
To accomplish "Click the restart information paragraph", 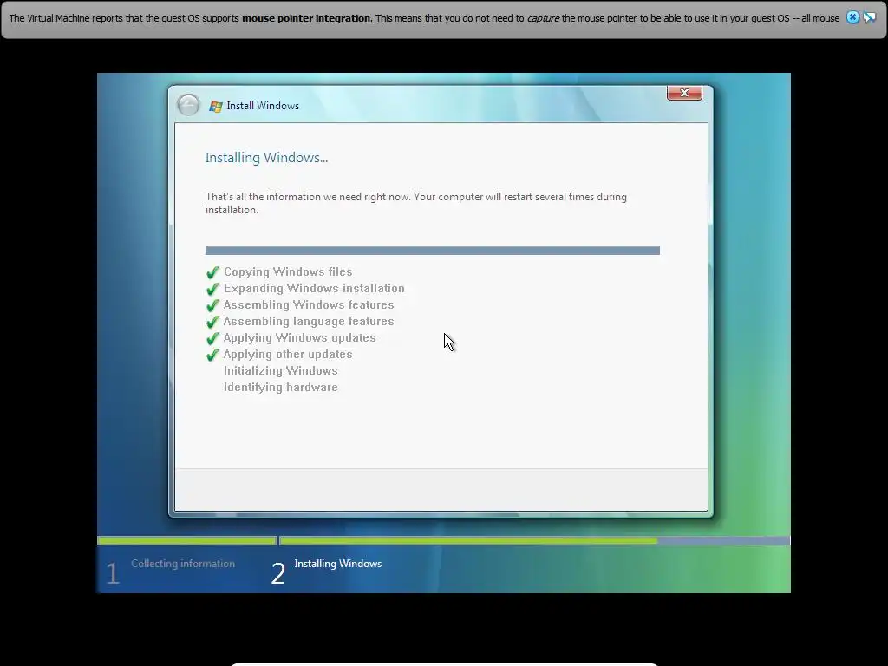I will [x=415, y=203].
